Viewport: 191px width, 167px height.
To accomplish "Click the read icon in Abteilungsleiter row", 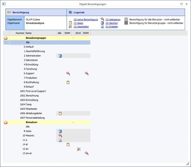I will (60, 113).
